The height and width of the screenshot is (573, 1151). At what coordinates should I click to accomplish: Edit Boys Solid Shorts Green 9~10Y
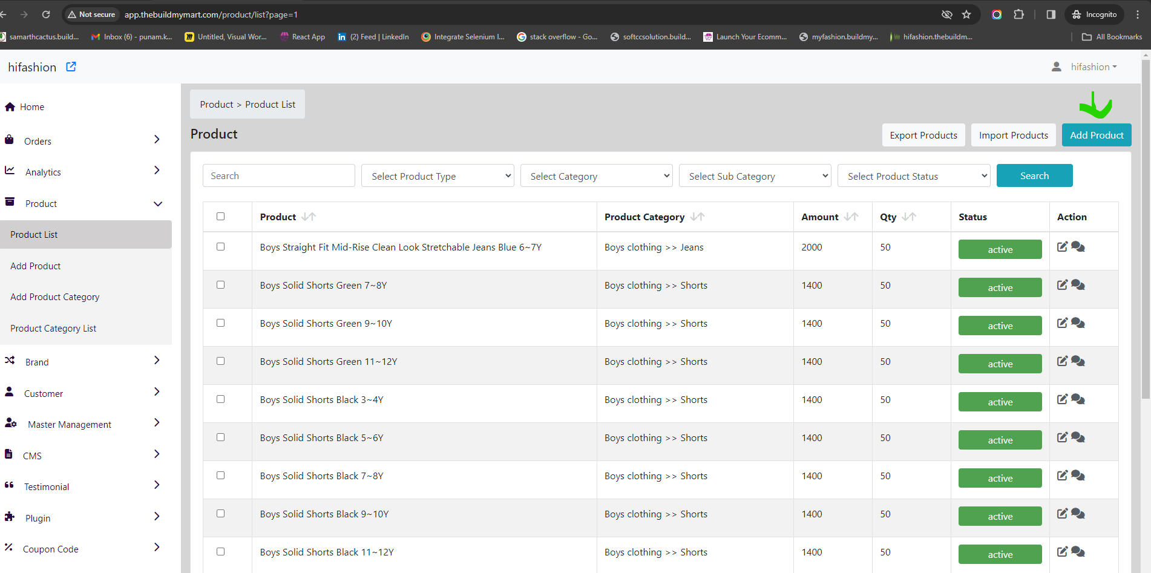(1062, 323)
